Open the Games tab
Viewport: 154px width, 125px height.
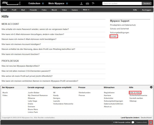(x=75, y=10)
